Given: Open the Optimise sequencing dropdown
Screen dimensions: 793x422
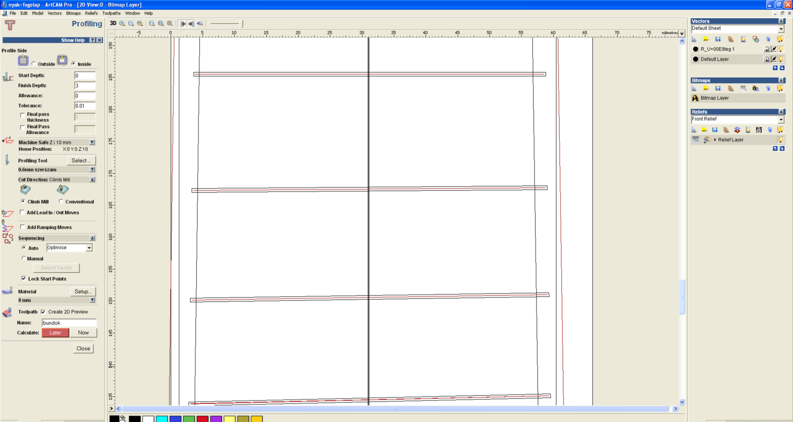Looking at the screenshot, I should coord(89,248).
